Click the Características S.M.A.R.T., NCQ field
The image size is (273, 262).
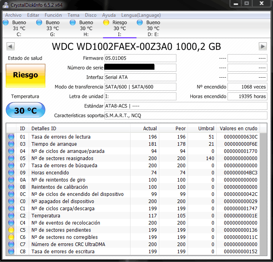pyautogui.click(x=186, y=115)
